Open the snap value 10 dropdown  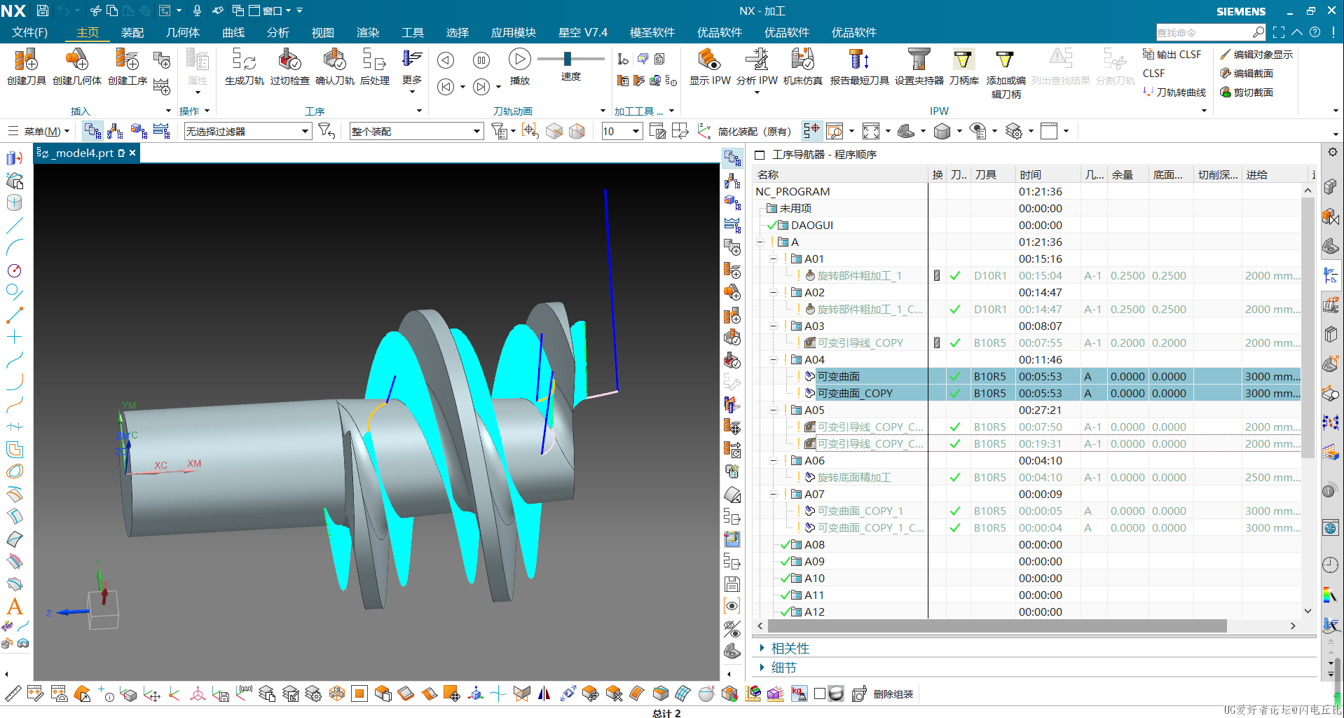[622, 131]
